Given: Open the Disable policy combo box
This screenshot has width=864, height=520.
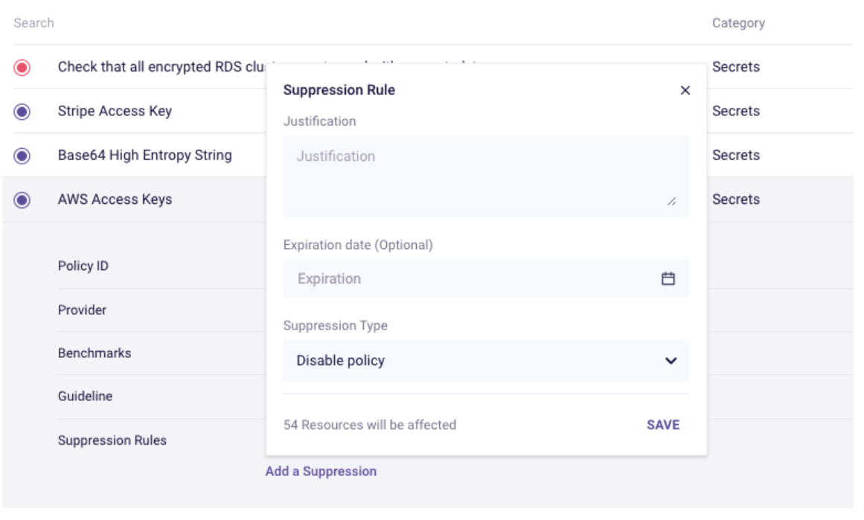Looking at the screenshot, I should 486,362.
